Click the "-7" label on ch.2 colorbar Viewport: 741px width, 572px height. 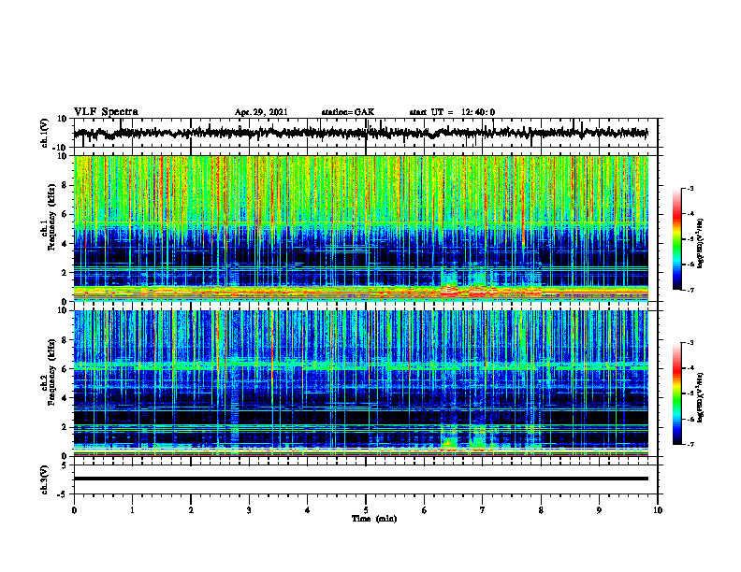[x=690, y=445]
